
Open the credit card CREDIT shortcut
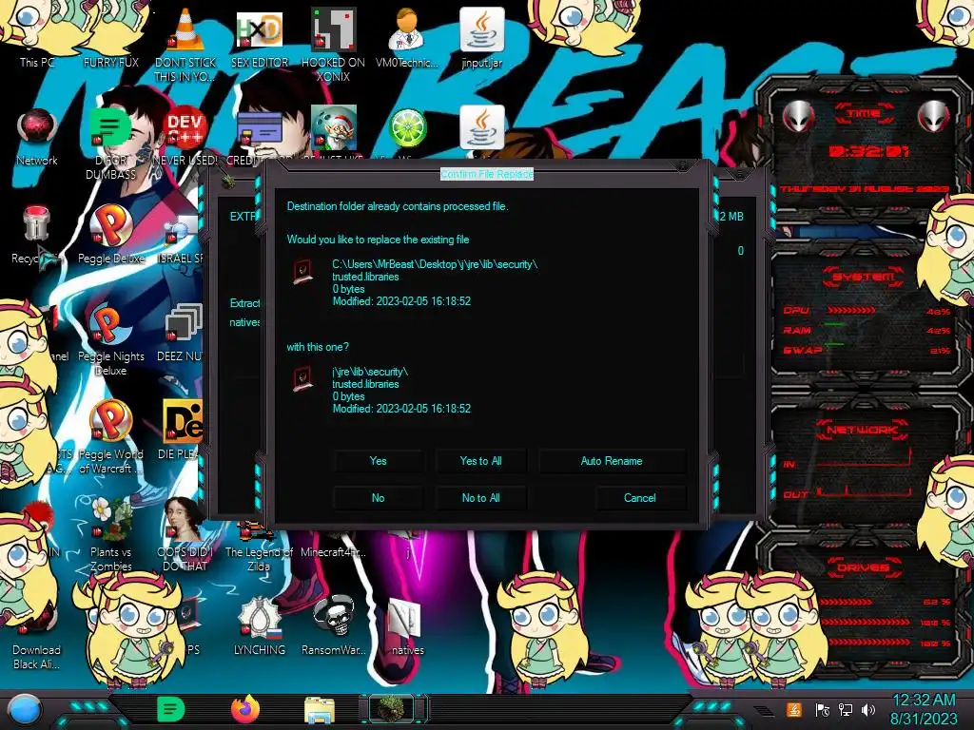point(259,130)
